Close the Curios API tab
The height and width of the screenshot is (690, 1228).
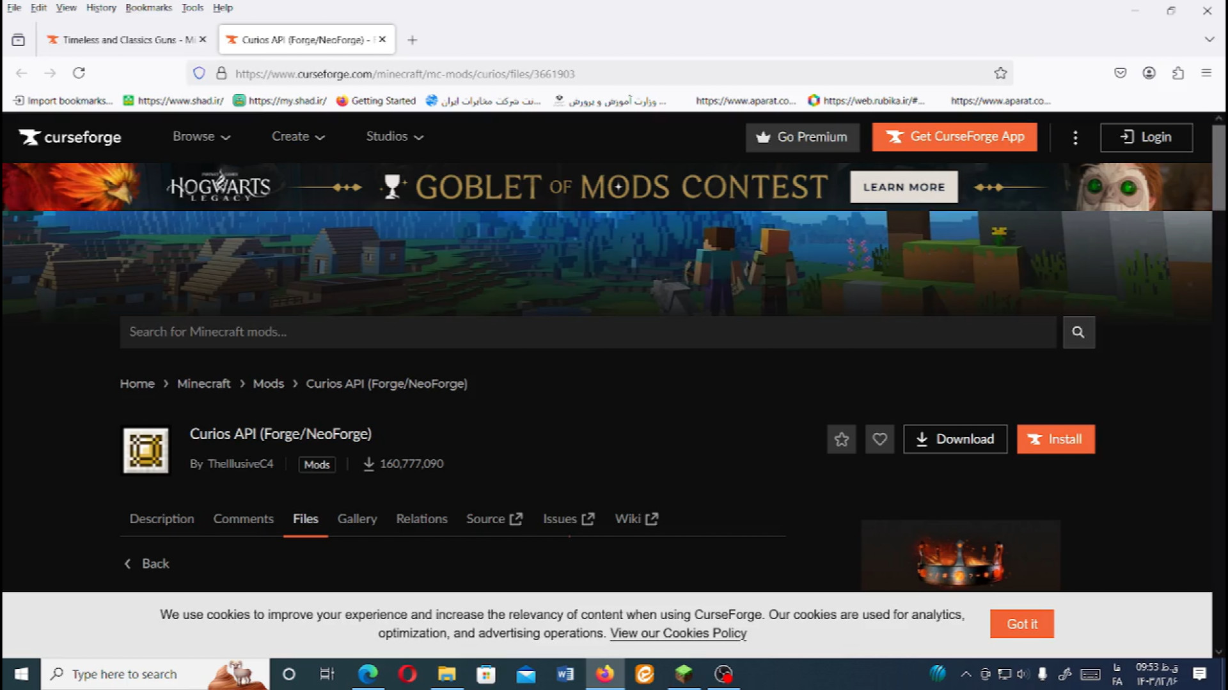[382, 40]
